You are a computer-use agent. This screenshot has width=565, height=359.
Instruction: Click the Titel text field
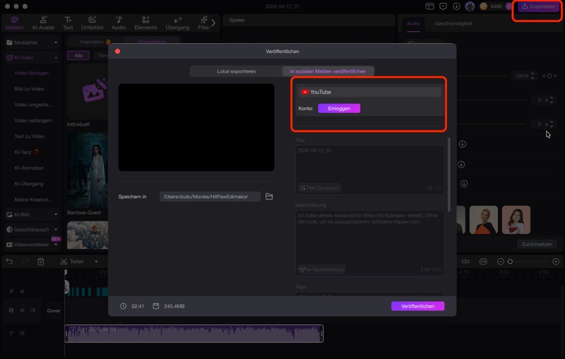coord(369,169)
